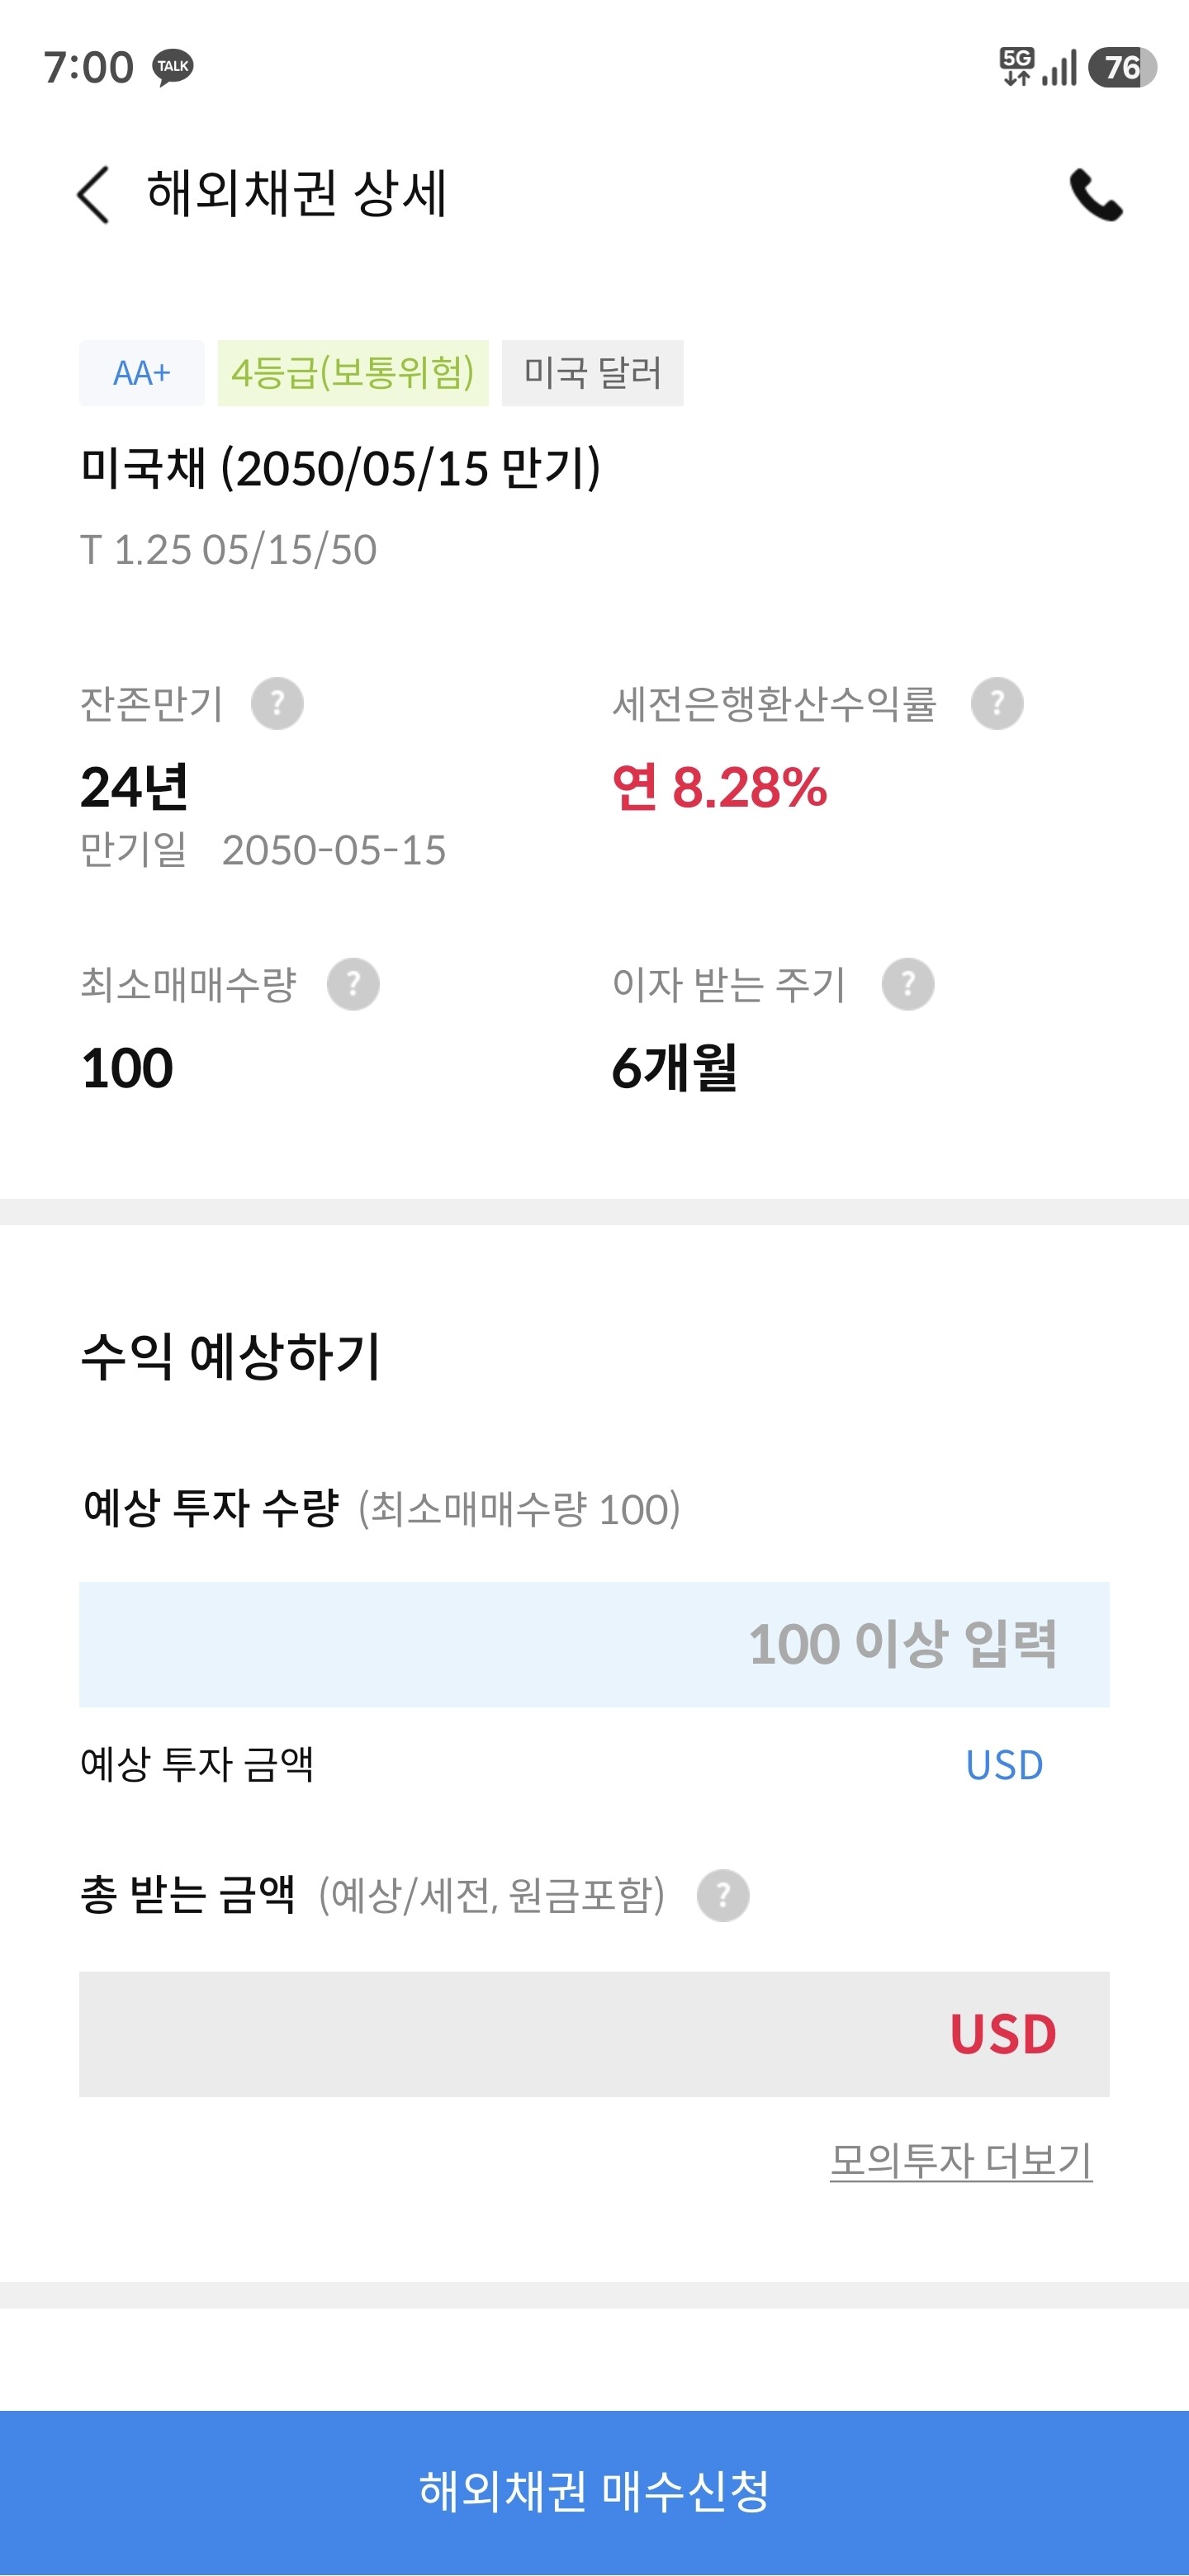Open help icon next to 이자 받는 주기
The image size is (1189, 2576).
[x=908, y=984]
